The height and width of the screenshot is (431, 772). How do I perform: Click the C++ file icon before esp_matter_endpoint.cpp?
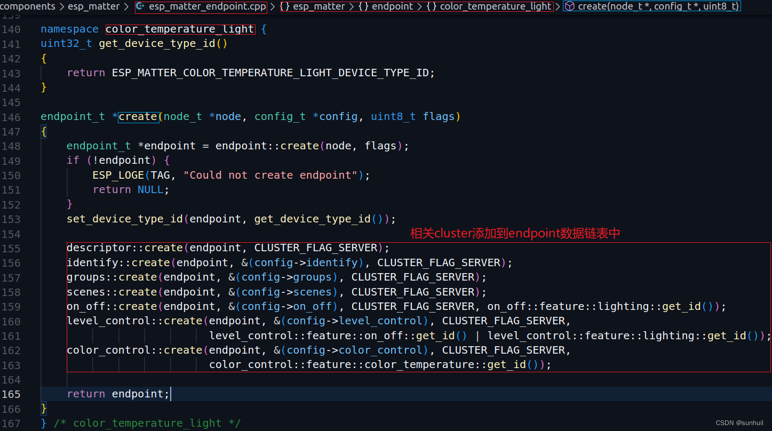[140, 6]
